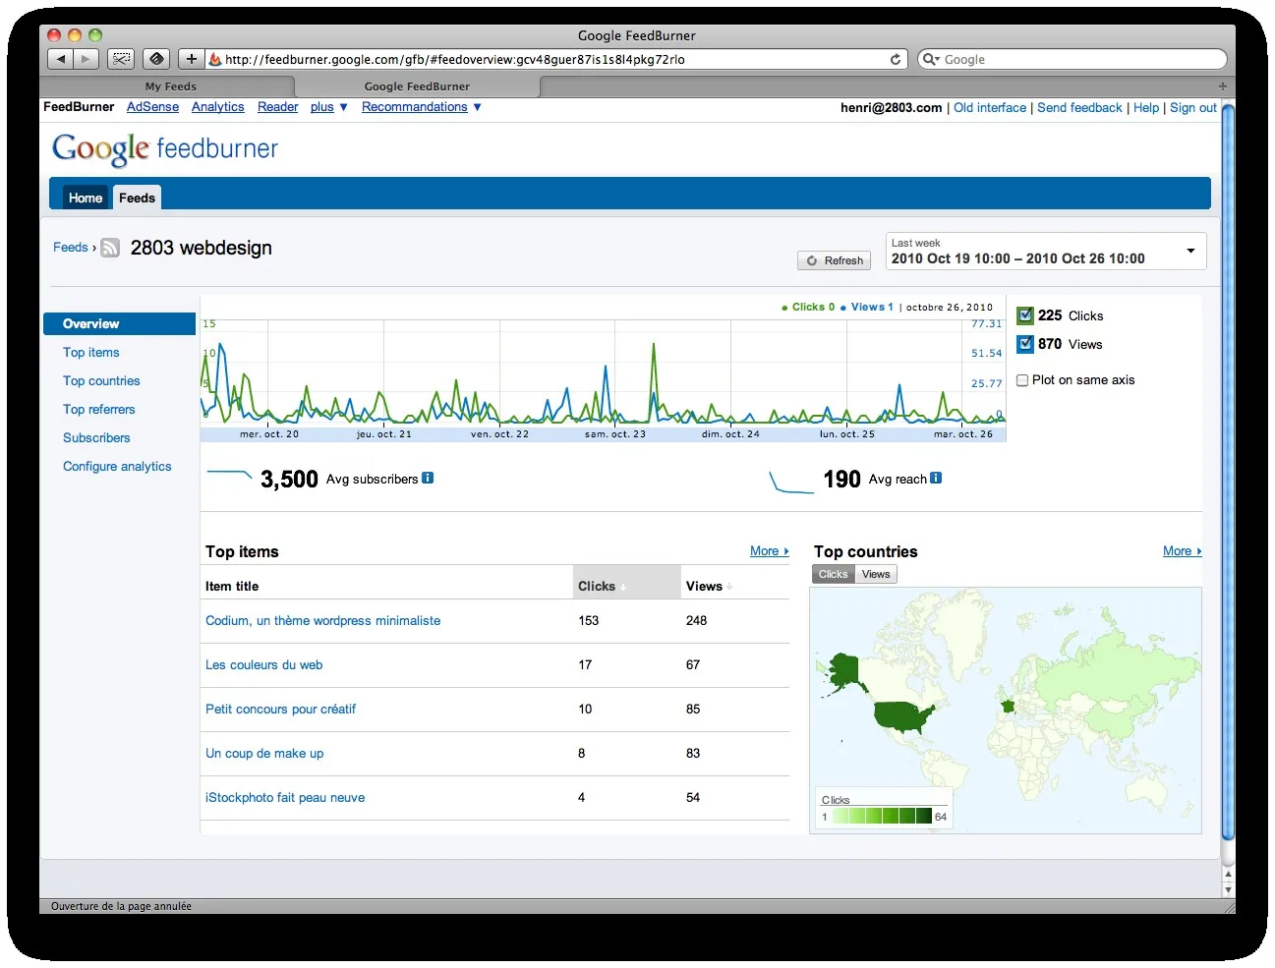Open Top countries in the sidebar
Image resolution: width=1275 pixels, height=968 pixels.
tap(101, 381)
